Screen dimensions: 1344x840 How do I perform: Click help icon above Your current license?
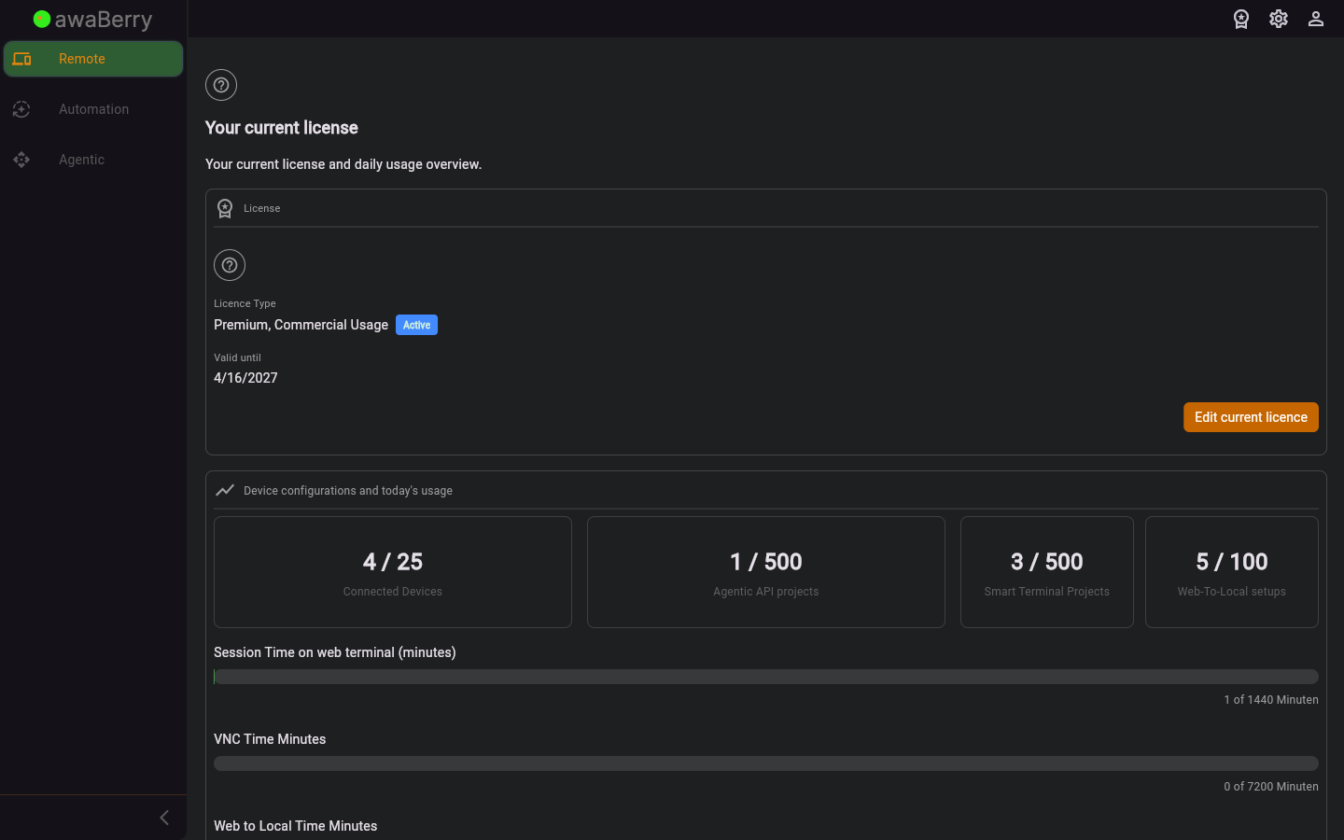(221, 85)
